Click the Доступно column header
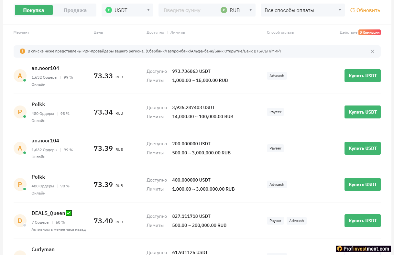 pyautogui.click(x=155, y=32)
